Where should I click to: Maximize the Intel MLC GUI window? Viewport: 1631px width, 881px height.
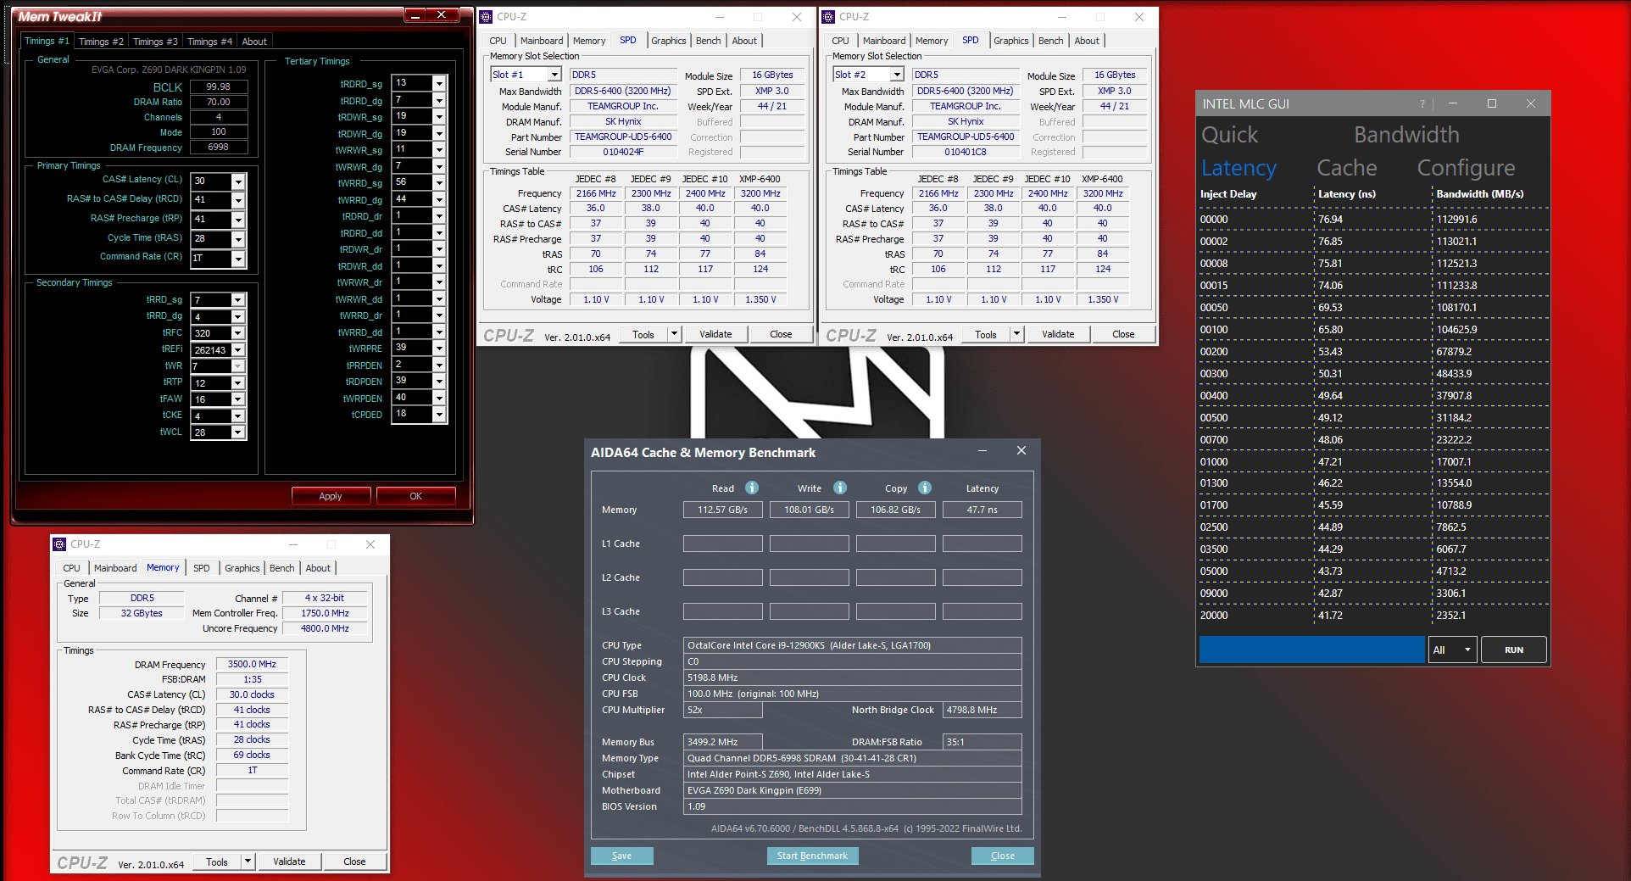pyautogui.click(x=1492, y=103)
